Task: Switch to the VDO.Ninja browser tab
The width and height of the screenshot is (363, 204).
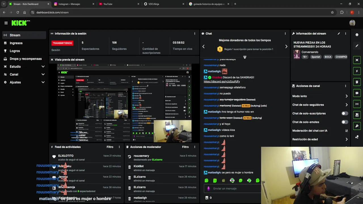Action: (x=164, y=4)
